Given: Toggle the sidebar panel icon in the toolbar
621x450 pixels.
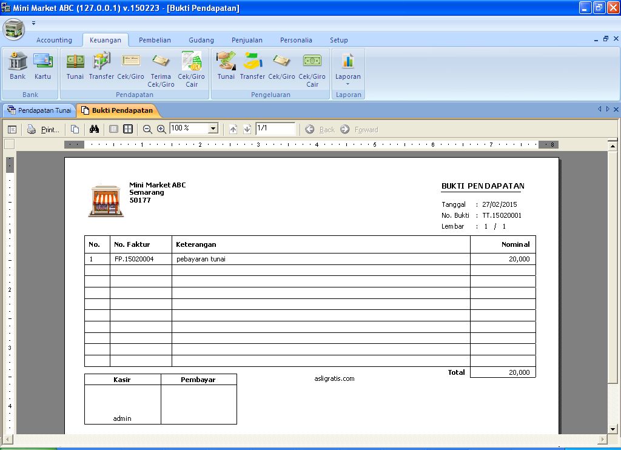Looking at the screenshot, I should [12, 129].
